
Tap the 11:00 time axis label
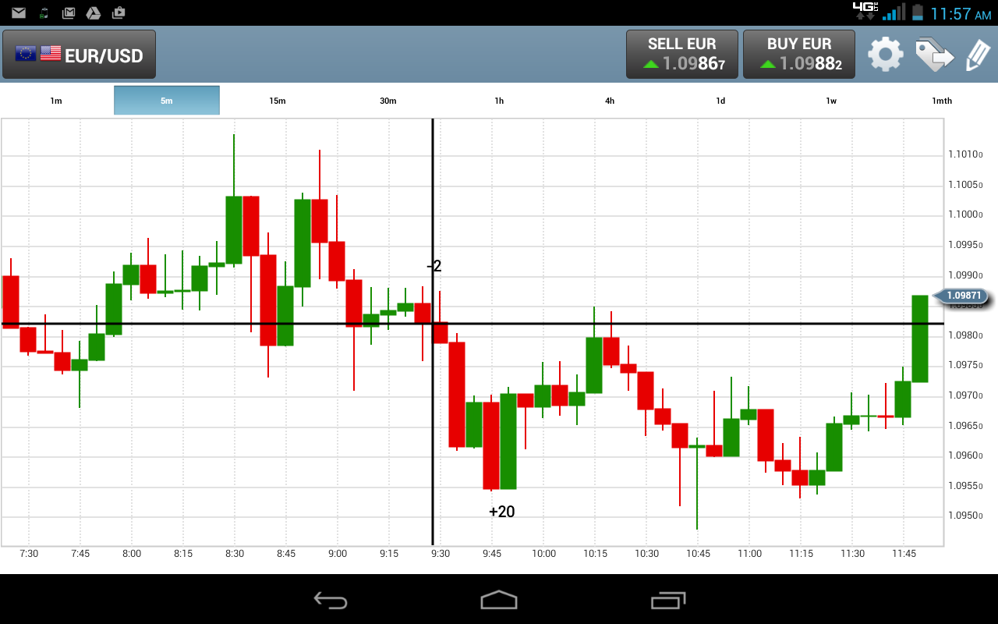point(750,554)
